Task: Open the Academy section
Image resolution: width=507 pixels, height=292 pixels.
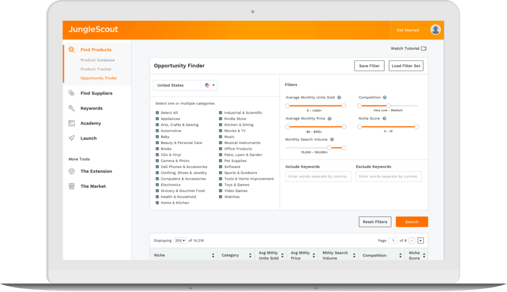Action: point(91,123)
